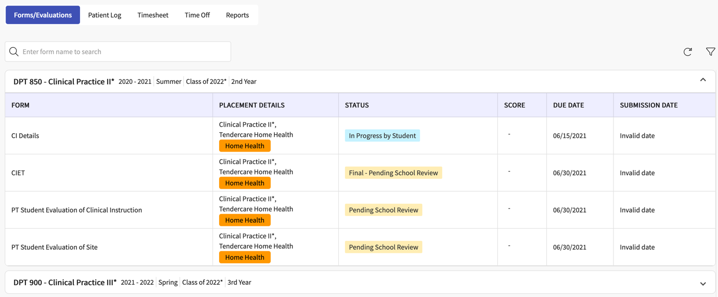The height and width of the screenshot is (297, 718).
Task: Open the CI Details form
Action: pyautogui.click(x=25, y=135)
